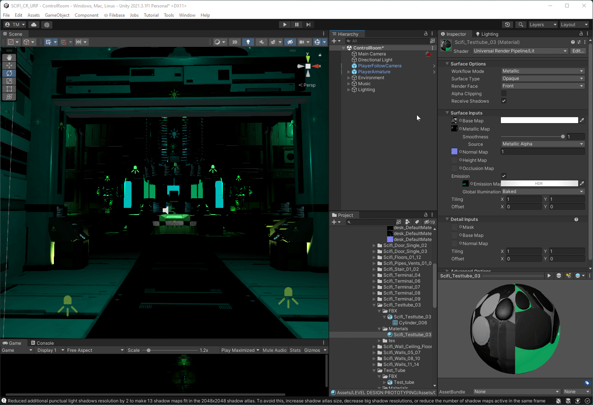Lock the Hierarchy panel
593x405 pixels.
pos(426,33)
